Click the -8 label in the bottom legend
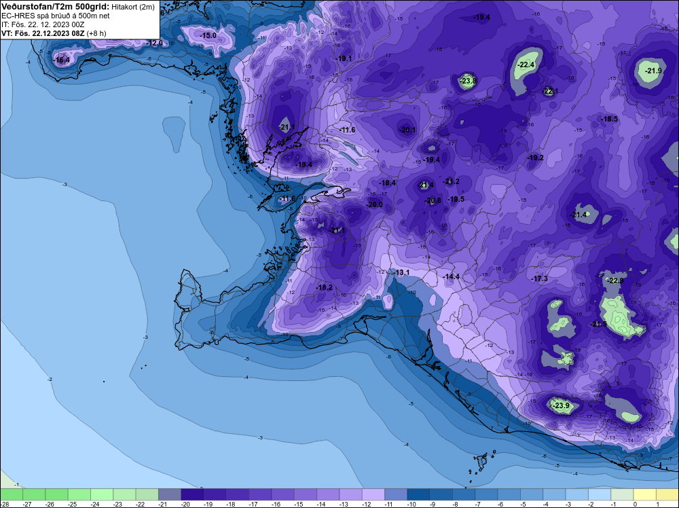Screen dimensions: 679x508 click(456, 504)
